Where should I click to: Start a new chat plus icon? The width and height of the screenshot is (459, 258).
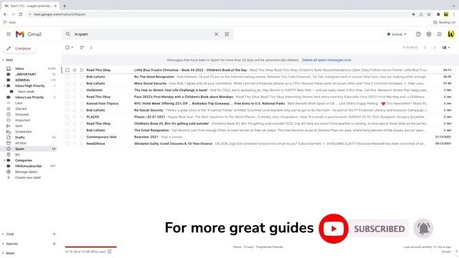55,234
